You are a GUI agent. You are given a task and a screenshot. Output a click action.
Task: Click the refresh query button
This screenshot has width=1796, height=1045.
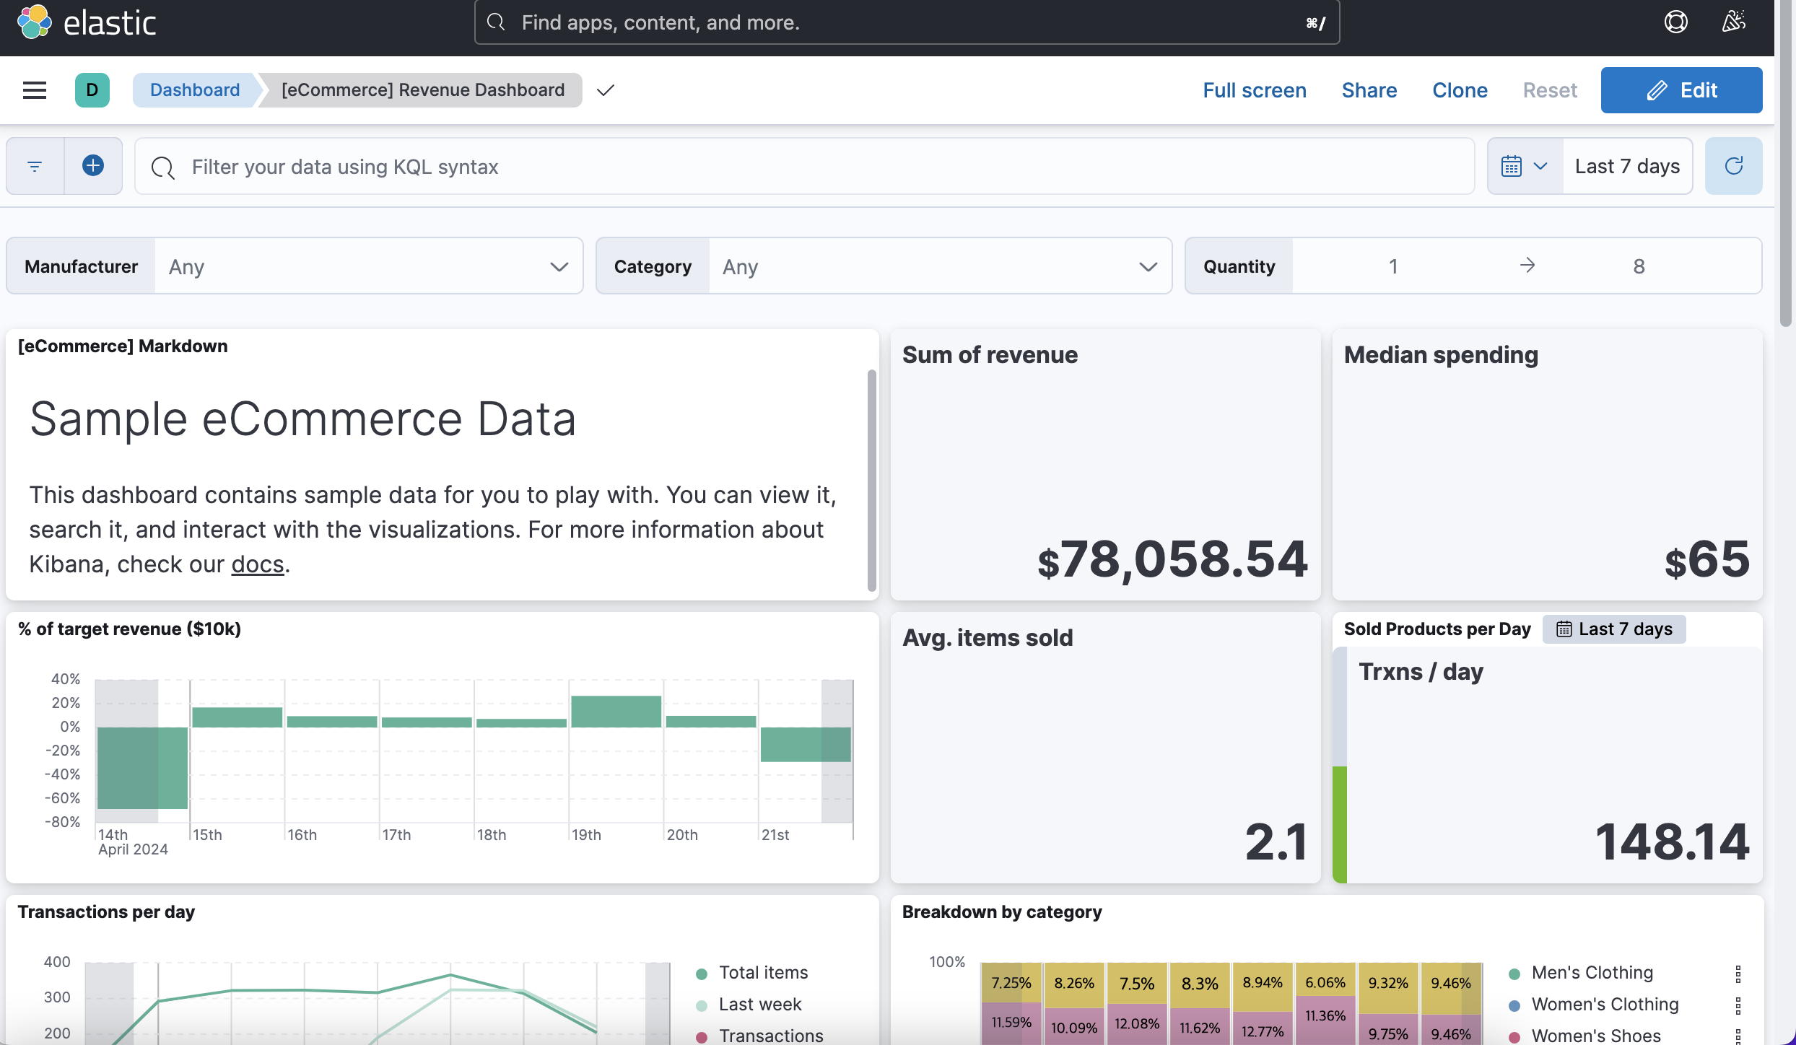(x=1733, y=167)
